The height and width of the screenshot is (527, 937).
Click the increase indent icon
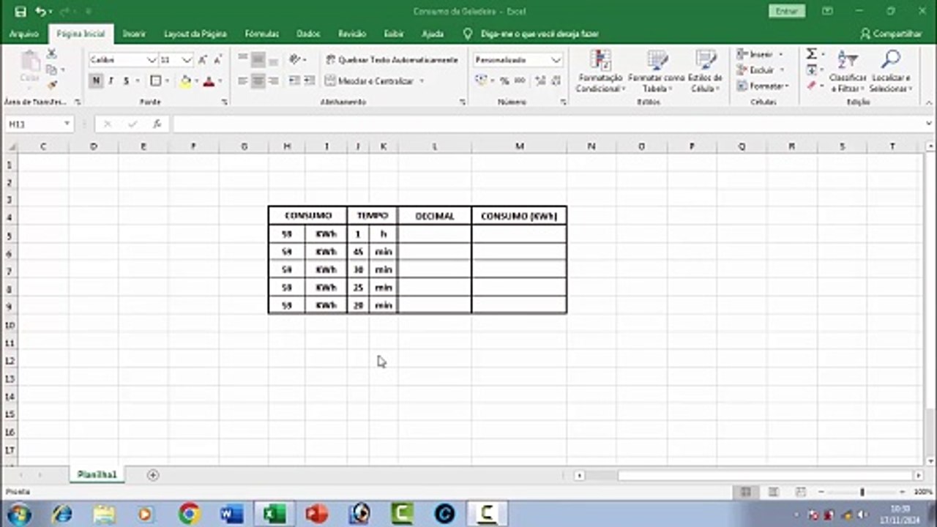[x=310, y=81]
